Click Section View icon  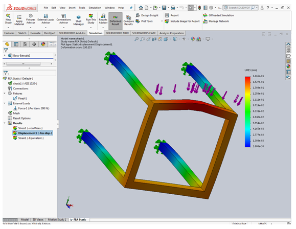[x=154, y=39]
